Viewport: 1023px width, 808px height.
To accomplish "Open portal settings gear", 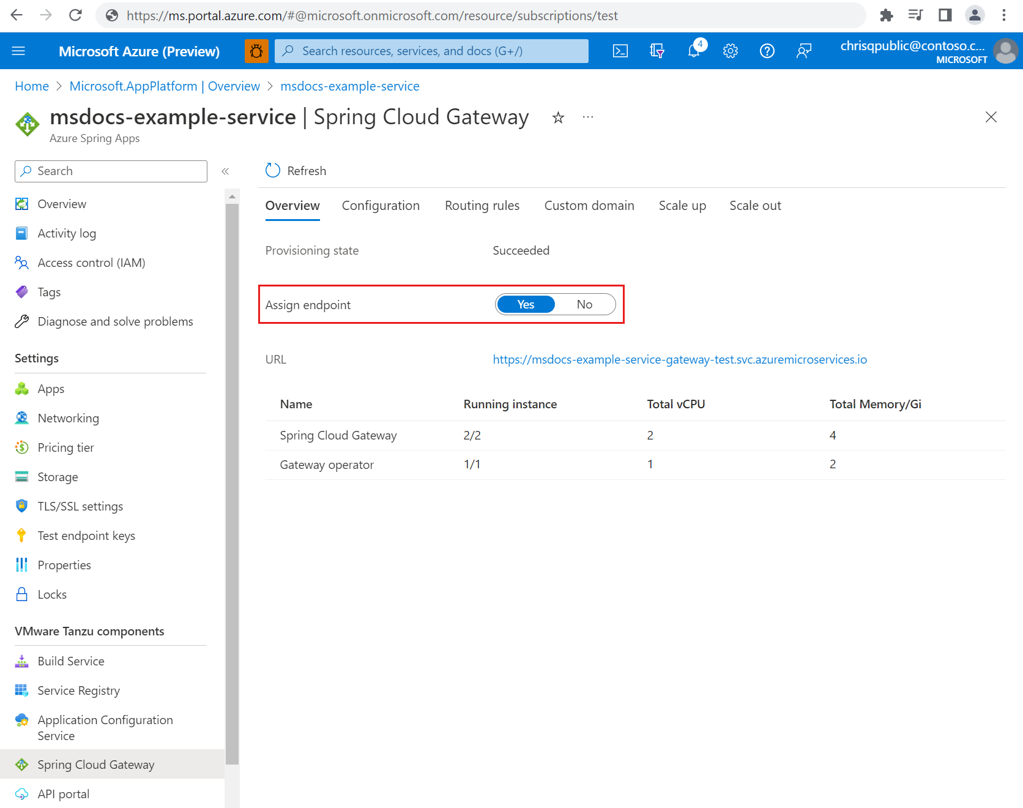I will click(730, 51).
